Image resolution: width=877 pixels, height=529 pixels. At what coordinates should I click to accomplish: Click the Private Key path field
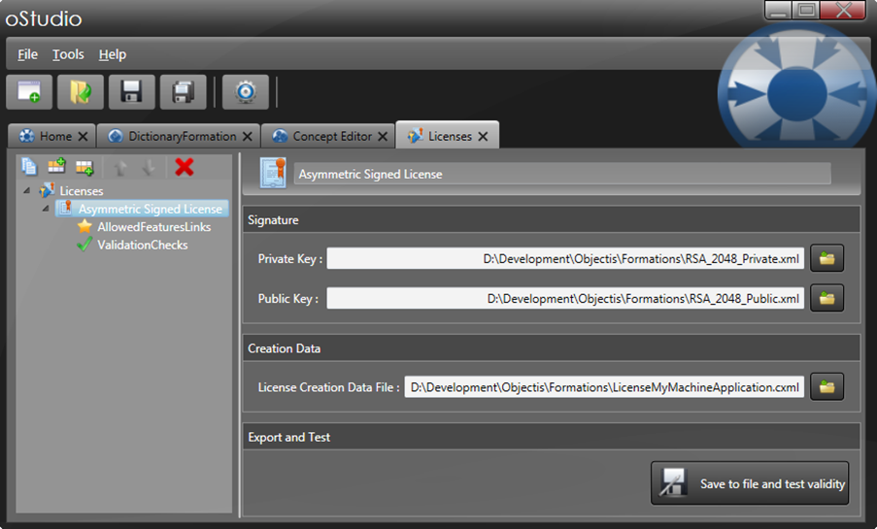pos(565,258)
